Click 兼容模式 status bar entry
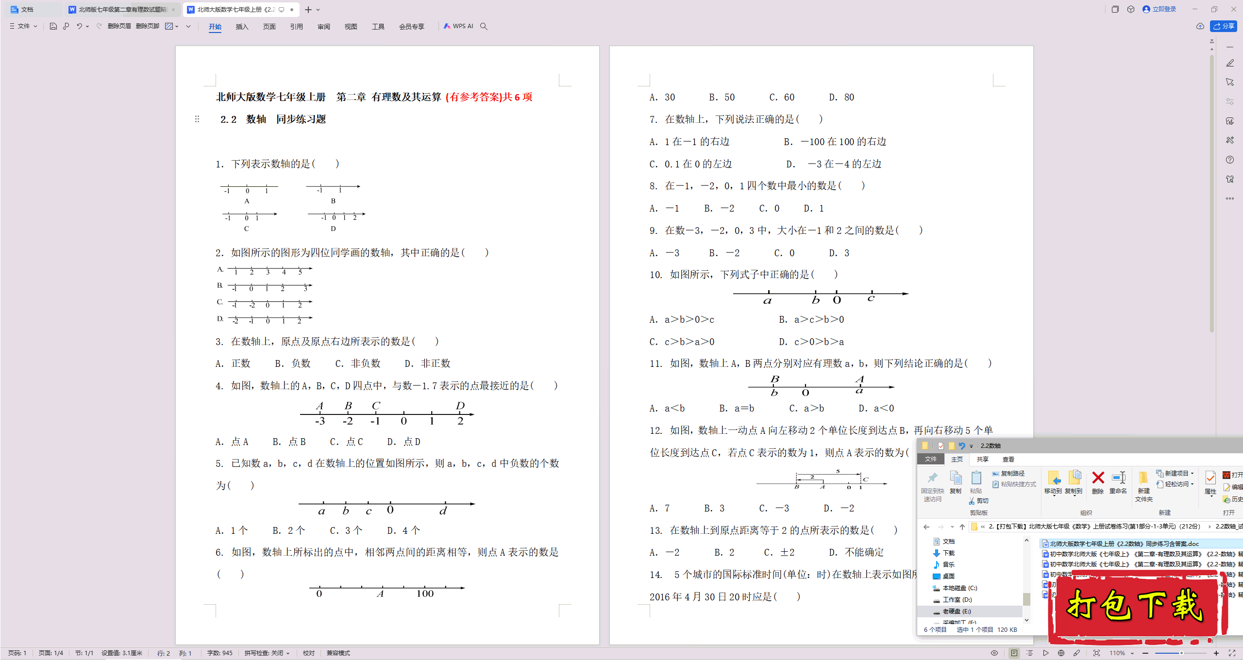The image size is (1243, 660). click(x=338, y=653)
